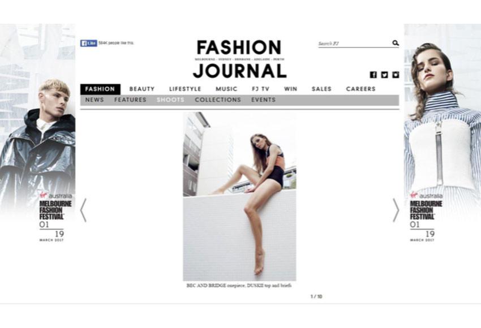Select the FASHION main menu tab
The height and width of the screenshot is (328, 481).
[100, 89]
